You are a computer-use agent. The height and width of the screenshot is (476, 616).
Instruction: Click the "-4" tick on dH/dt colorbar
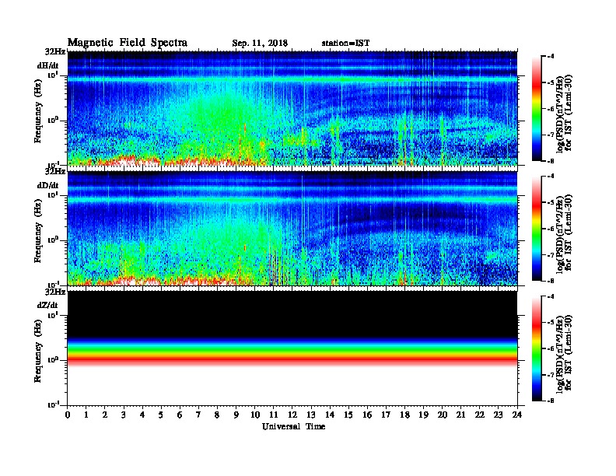[x=551, y=57]
